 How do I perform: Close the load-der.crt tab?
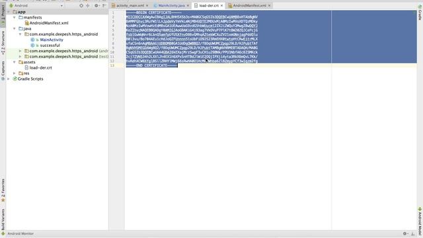pyautogui.click(x=222, y=5)
